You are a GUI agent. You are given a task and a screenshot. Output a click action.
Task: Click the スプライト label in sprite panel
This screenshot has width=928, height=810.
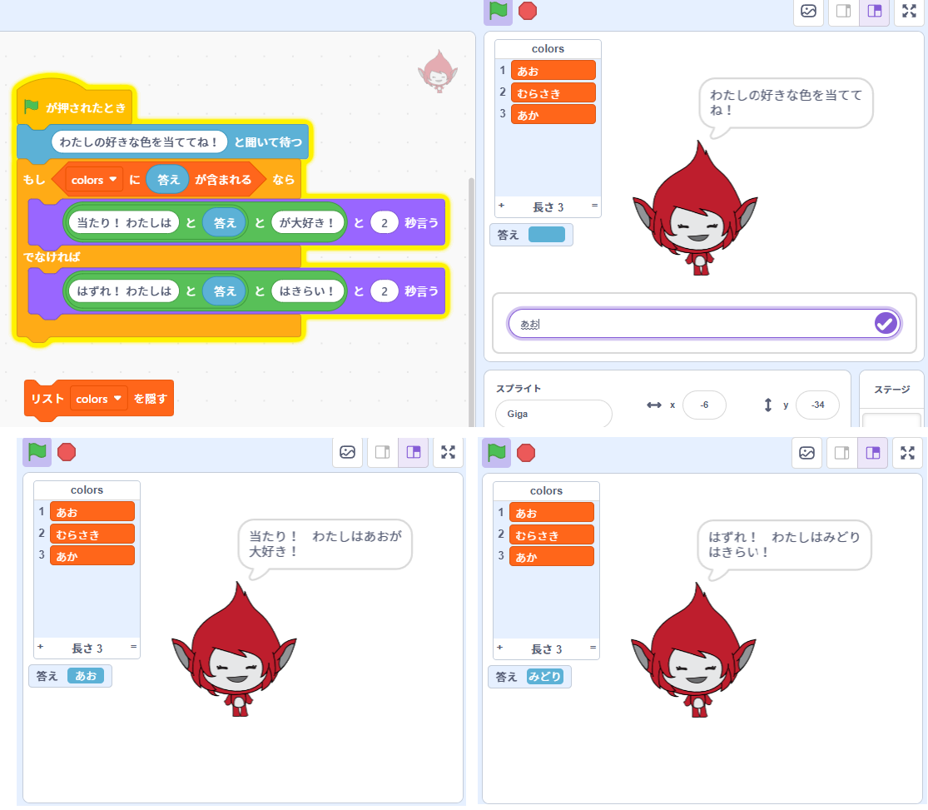point(519,389)
